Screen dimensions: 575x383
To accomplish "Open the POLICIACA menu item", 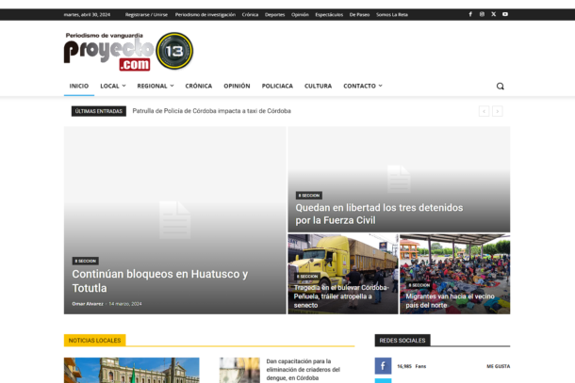I will coord(277,86).
